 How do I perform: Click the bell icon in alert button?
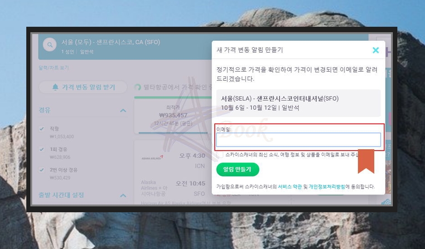[x=55, y=87]
